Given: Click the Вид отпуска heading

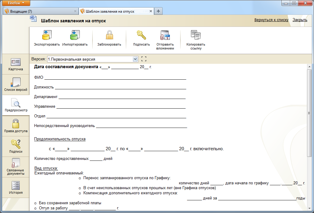Looking at the screenshot, I should coord(46,168).
